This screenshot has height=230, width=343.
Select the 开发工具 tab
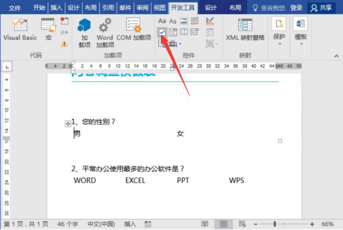click(x=183, y=8)
